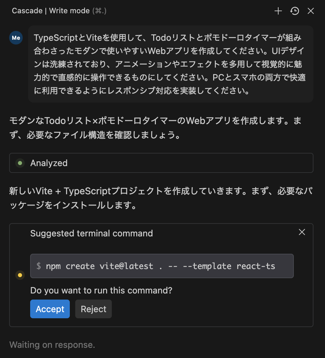The image size is (325, 358).
Task: Accept the npm create vite command
Action: [x=50, y=309]
